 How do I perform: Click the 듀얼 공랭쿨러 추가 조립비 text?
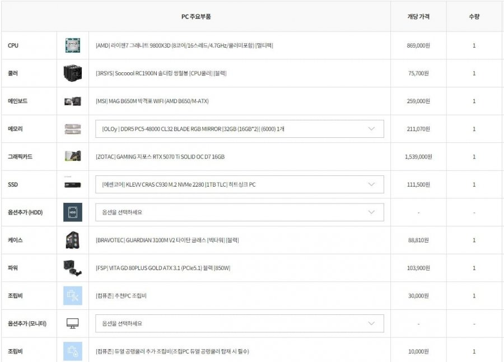click(x=172, y=351)
